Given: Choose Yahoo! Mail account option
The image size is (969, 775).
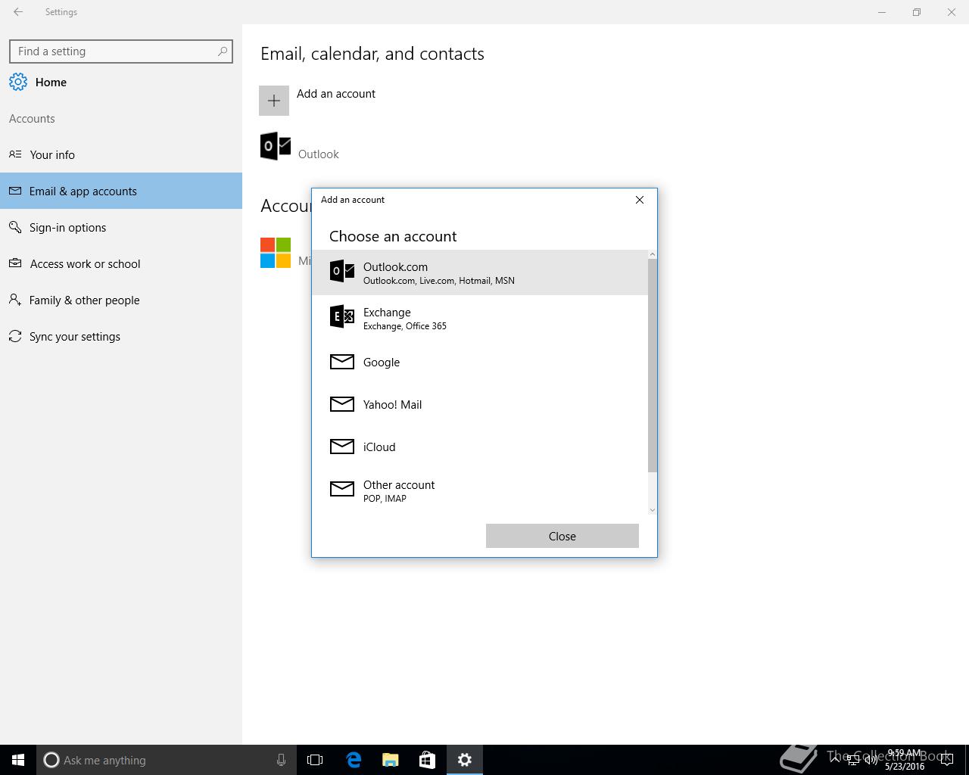Looking at the screenshot, I should point(480,404).
